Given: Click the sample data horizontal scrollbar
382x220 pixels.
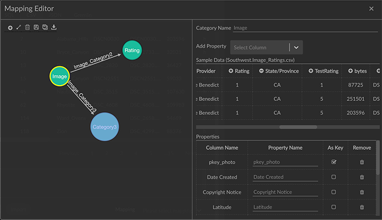Looking at the screenshot, I should [x=298, y=127].
